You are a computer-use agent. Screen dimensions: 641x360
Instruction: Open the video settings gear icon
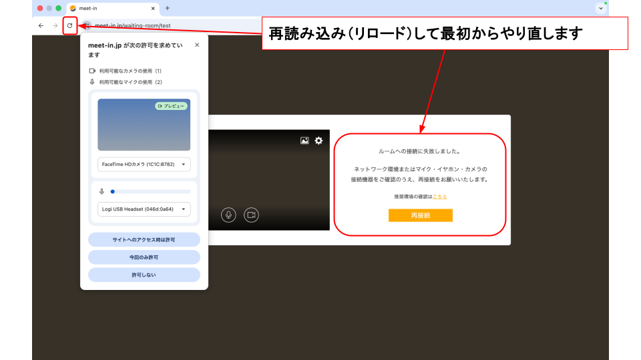tap(318, 141)
